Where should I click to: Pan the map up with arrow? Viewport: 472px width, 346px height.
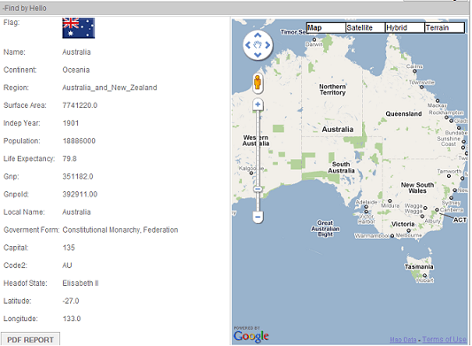tap(258, 35)
